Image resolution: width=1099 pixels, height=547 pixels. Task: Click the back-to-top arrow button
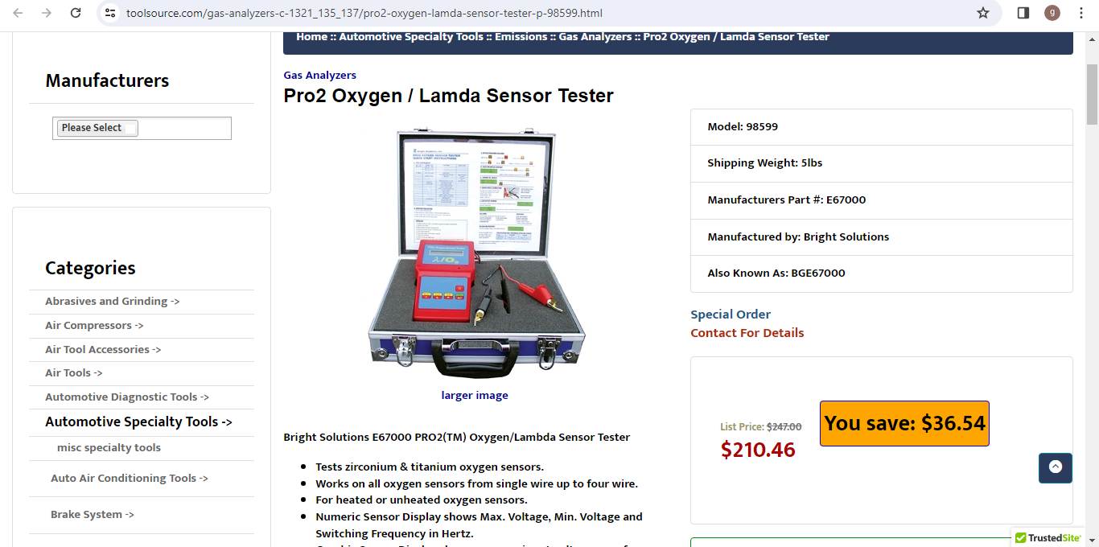tap(1056, 468)
